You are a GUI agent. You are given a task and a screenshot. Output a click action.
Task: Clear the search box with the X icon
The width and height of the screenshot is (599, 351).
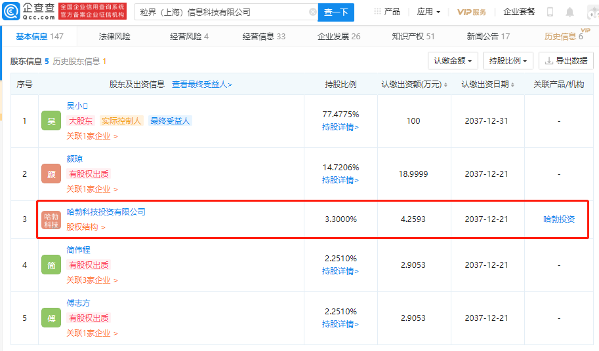pyautogui.click(x=312, y=12)
